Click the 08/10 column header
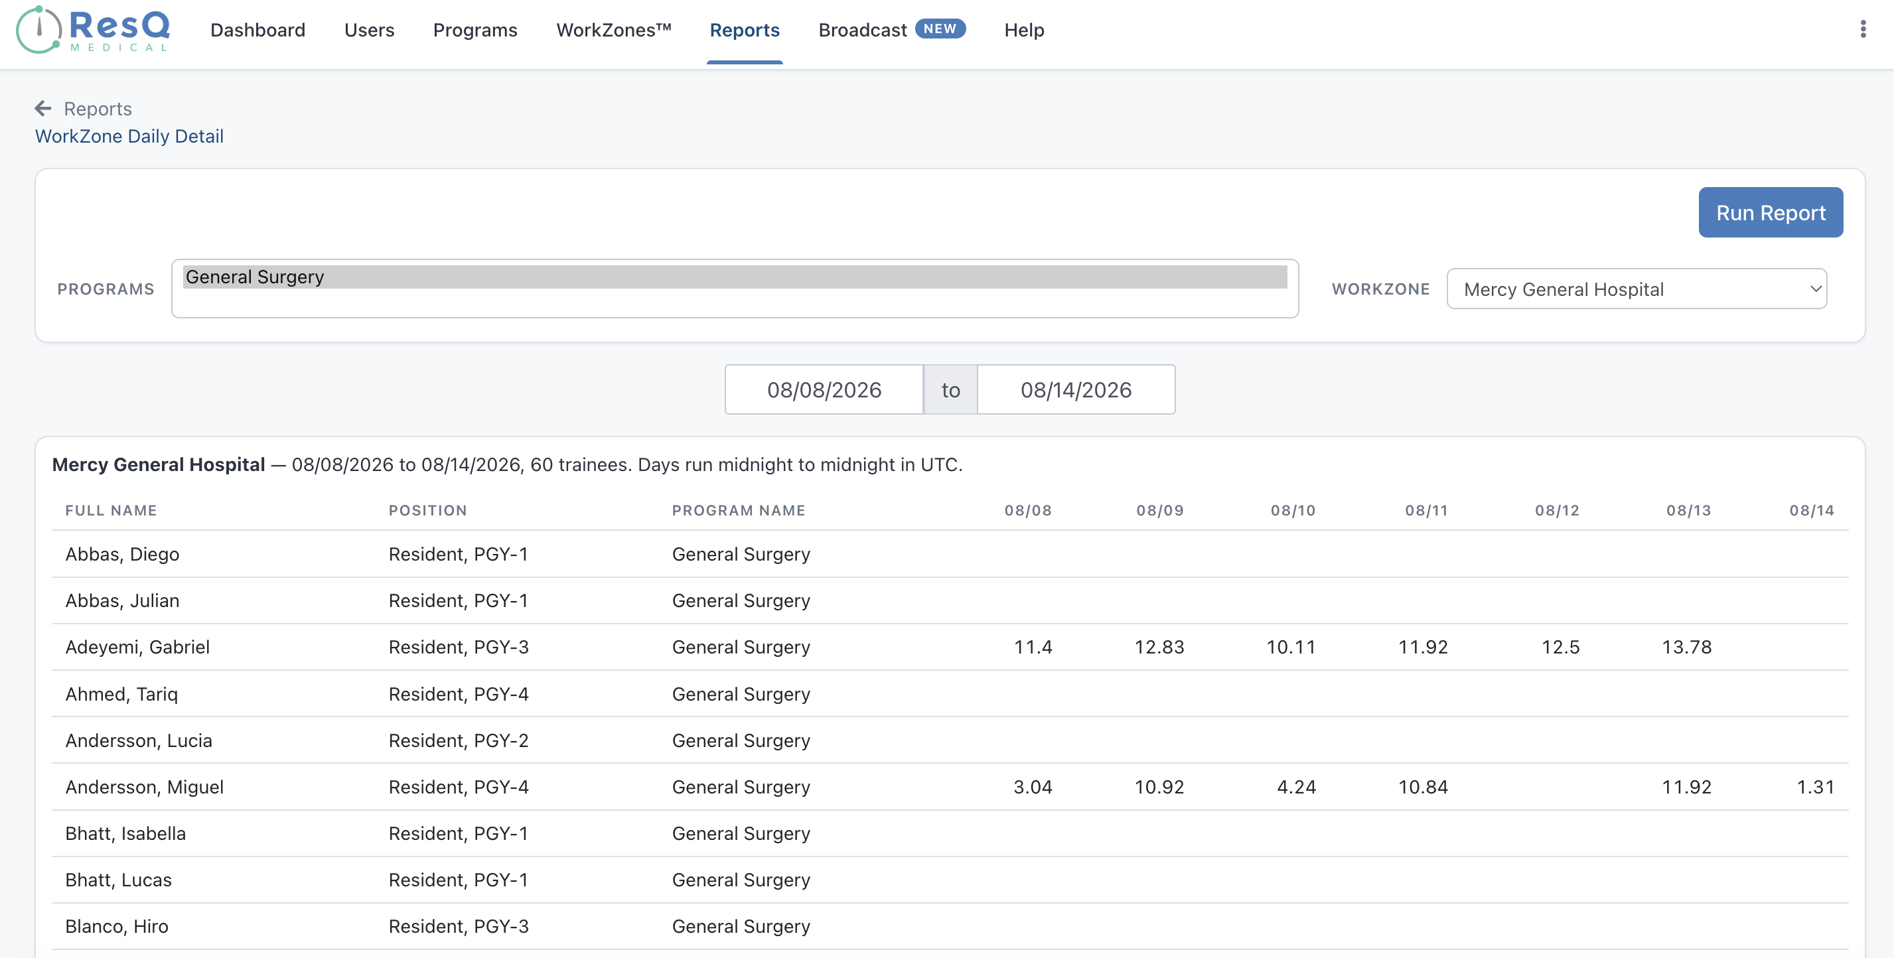This screenshot has width=1894, height=958. (1293, 510)
